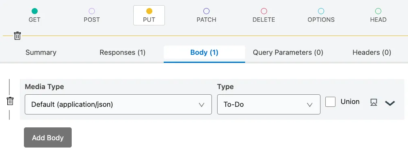The height and width of the screenshot is (158, 408).
Task: Select the PUT method button
Action: click(x=149, y=15)
